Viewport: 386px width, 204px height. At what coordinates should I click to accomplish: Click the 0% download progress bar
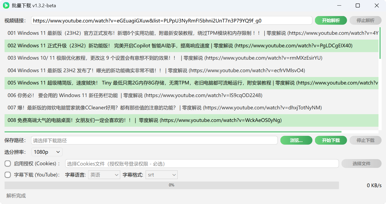tap(172, 185)
